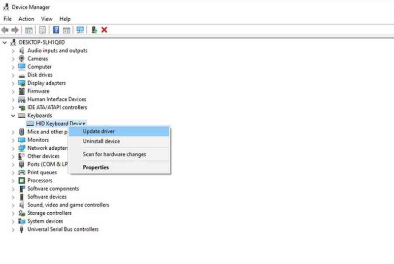Viewport: 394px width, 264px height.
Task: Select the Computer category label
Action: coord(39,67)
